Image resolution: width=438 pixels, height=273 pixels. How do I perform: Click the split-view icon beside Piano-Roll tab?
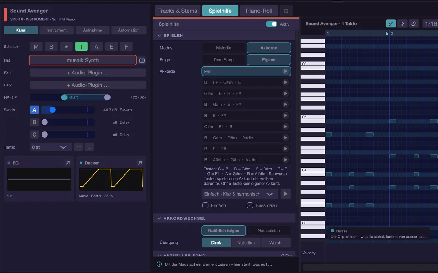(286, 11)
